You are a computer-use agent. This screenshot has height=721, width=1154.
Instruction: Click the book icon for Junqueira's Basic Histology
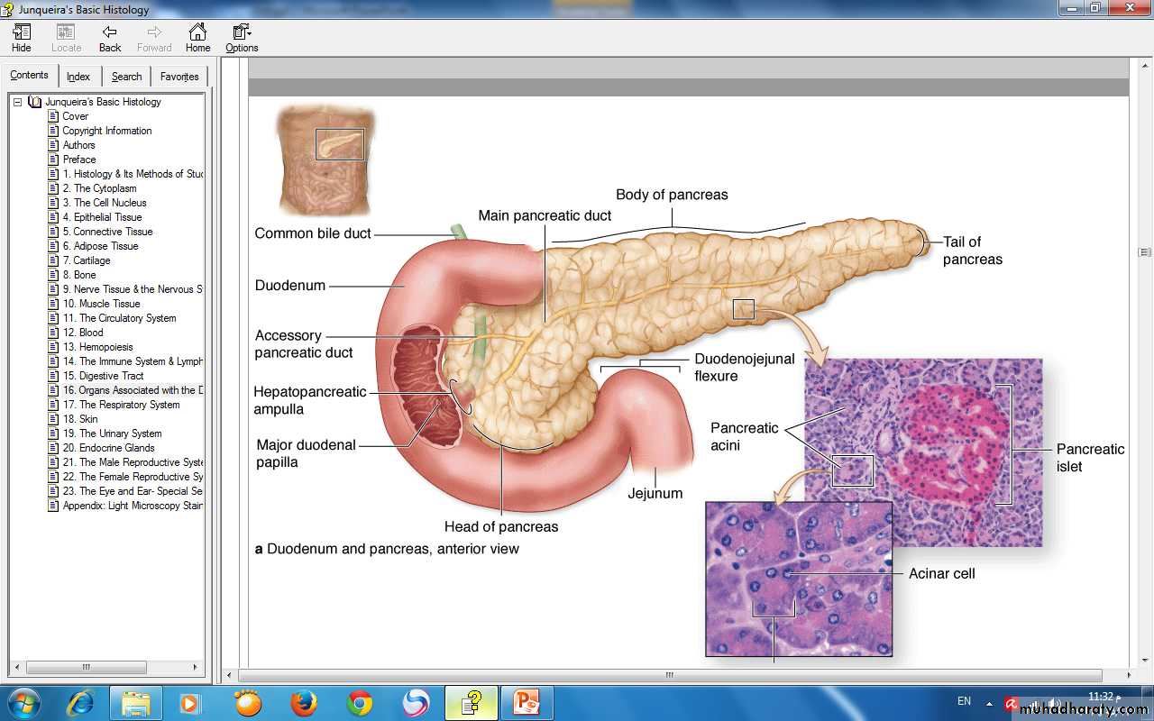[35, 102]
